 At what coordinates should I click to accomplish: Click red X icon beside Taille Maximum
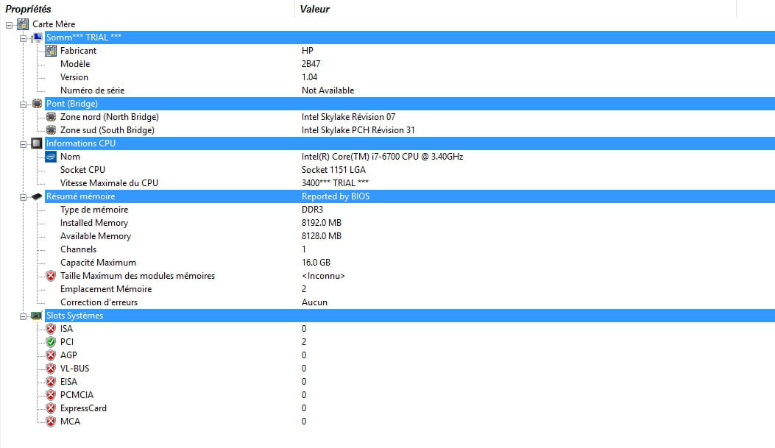tap(50, 276)
